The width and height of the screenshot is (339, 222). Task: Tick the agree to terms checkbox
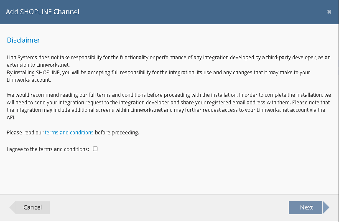tap(95, 149)
